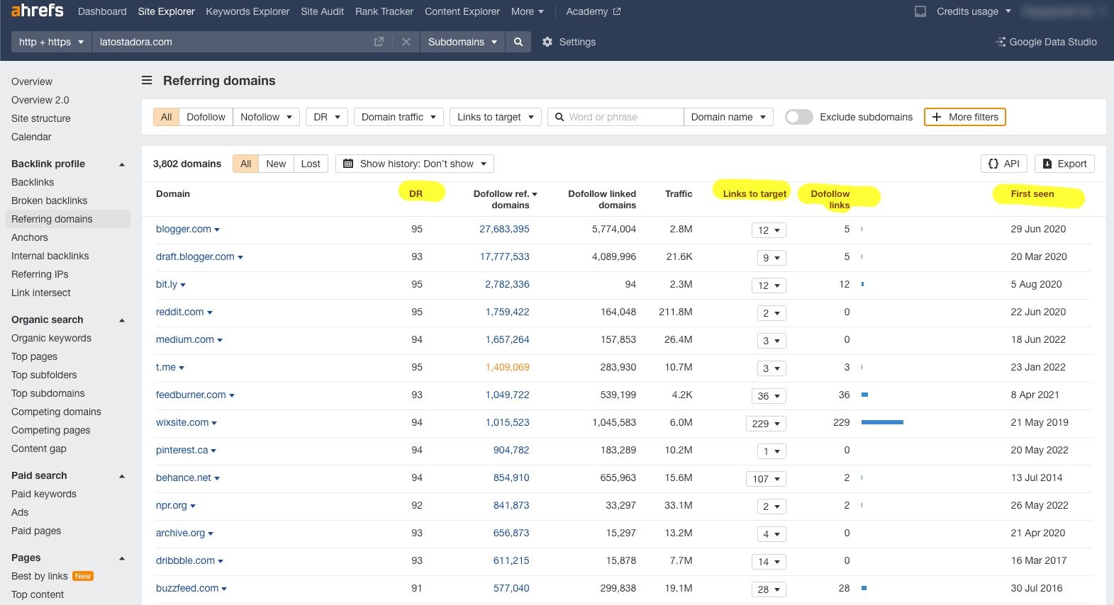Screen dimensions: 1114x605
Task: Expand Links to target for wixsite.com
Action: [766, 424]
